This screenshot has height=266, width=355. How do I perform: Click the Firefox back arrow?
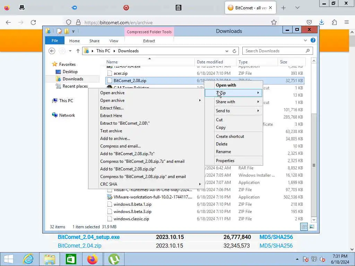click(8, 23)
